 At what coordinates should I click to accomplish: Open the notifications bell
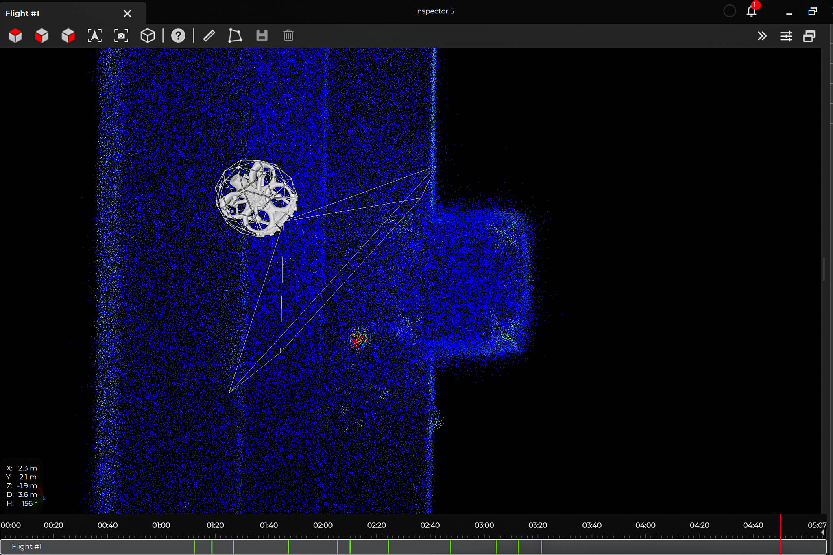click(751, 11)
